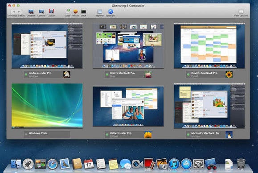Image resolution: width=258 pixels, height=173 pixels.
Task: Open Photo Booth in the Dock
Action: click(x=149, y=164)
